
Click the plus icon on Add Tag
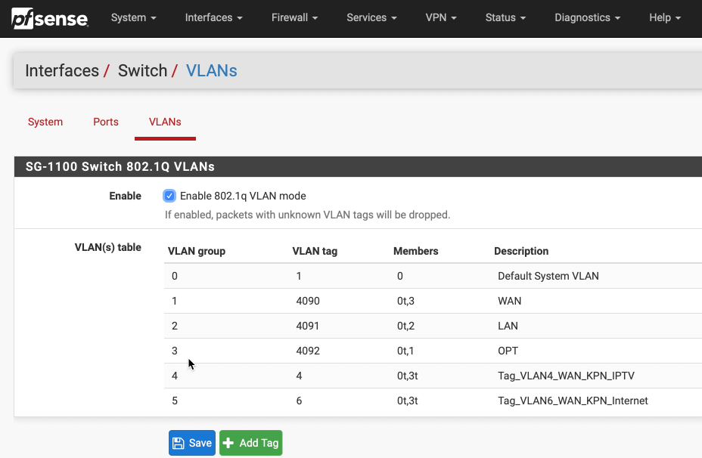point(228,443)
